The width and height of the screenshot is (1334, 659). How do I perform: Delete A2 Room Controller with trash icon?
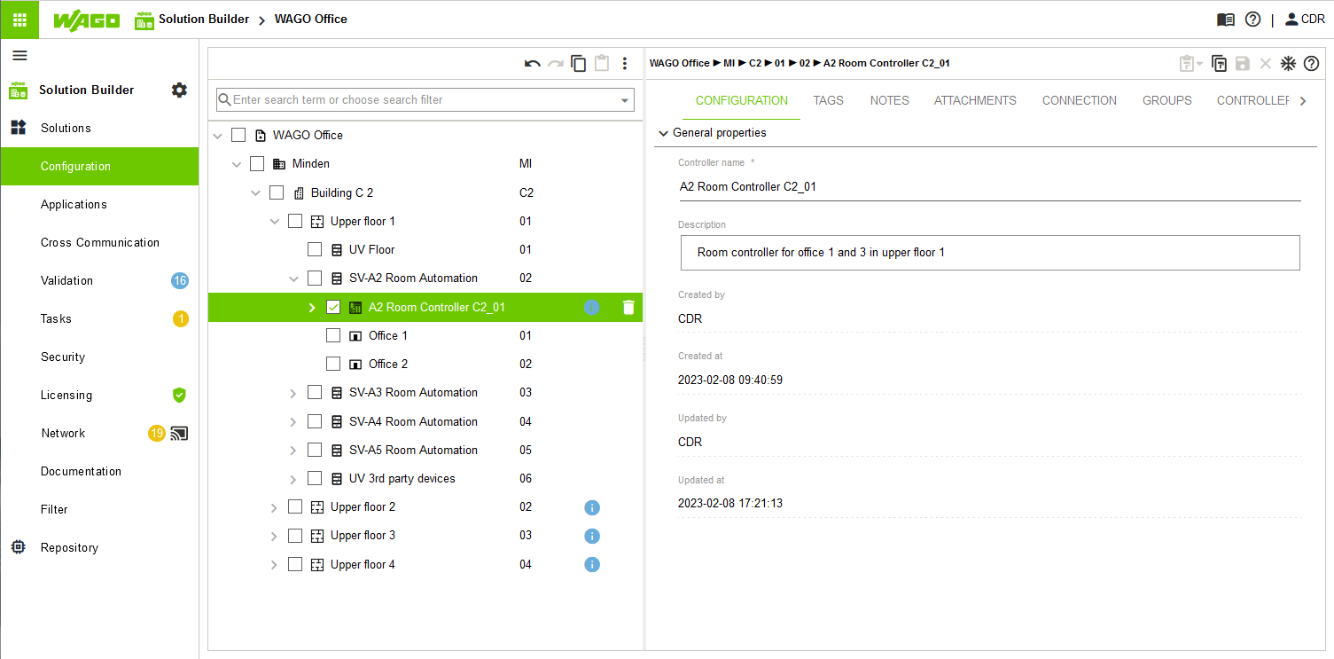628,308
